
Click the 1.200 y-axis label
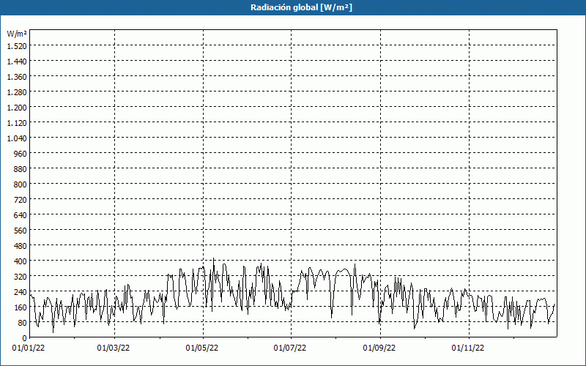[x=17, y=108]
